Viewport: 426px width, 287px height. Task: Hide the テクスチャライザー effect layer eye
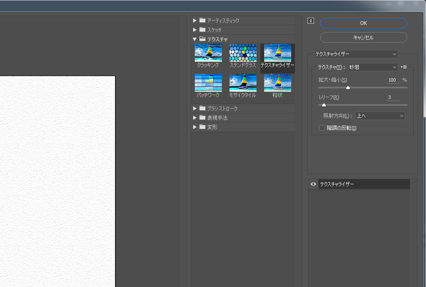pos(313,184)
